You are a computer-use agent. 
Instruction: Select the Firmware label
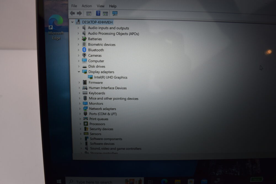point(95,82)
